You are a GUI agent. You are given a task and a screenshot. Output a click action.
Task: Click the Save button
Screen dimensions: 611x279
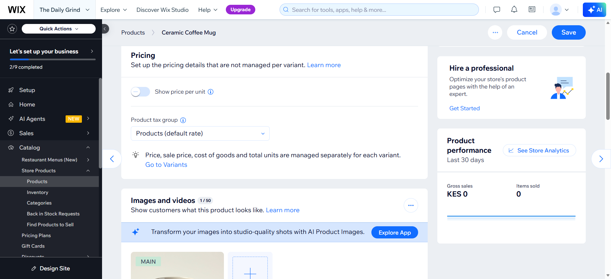tap(568, 32)
